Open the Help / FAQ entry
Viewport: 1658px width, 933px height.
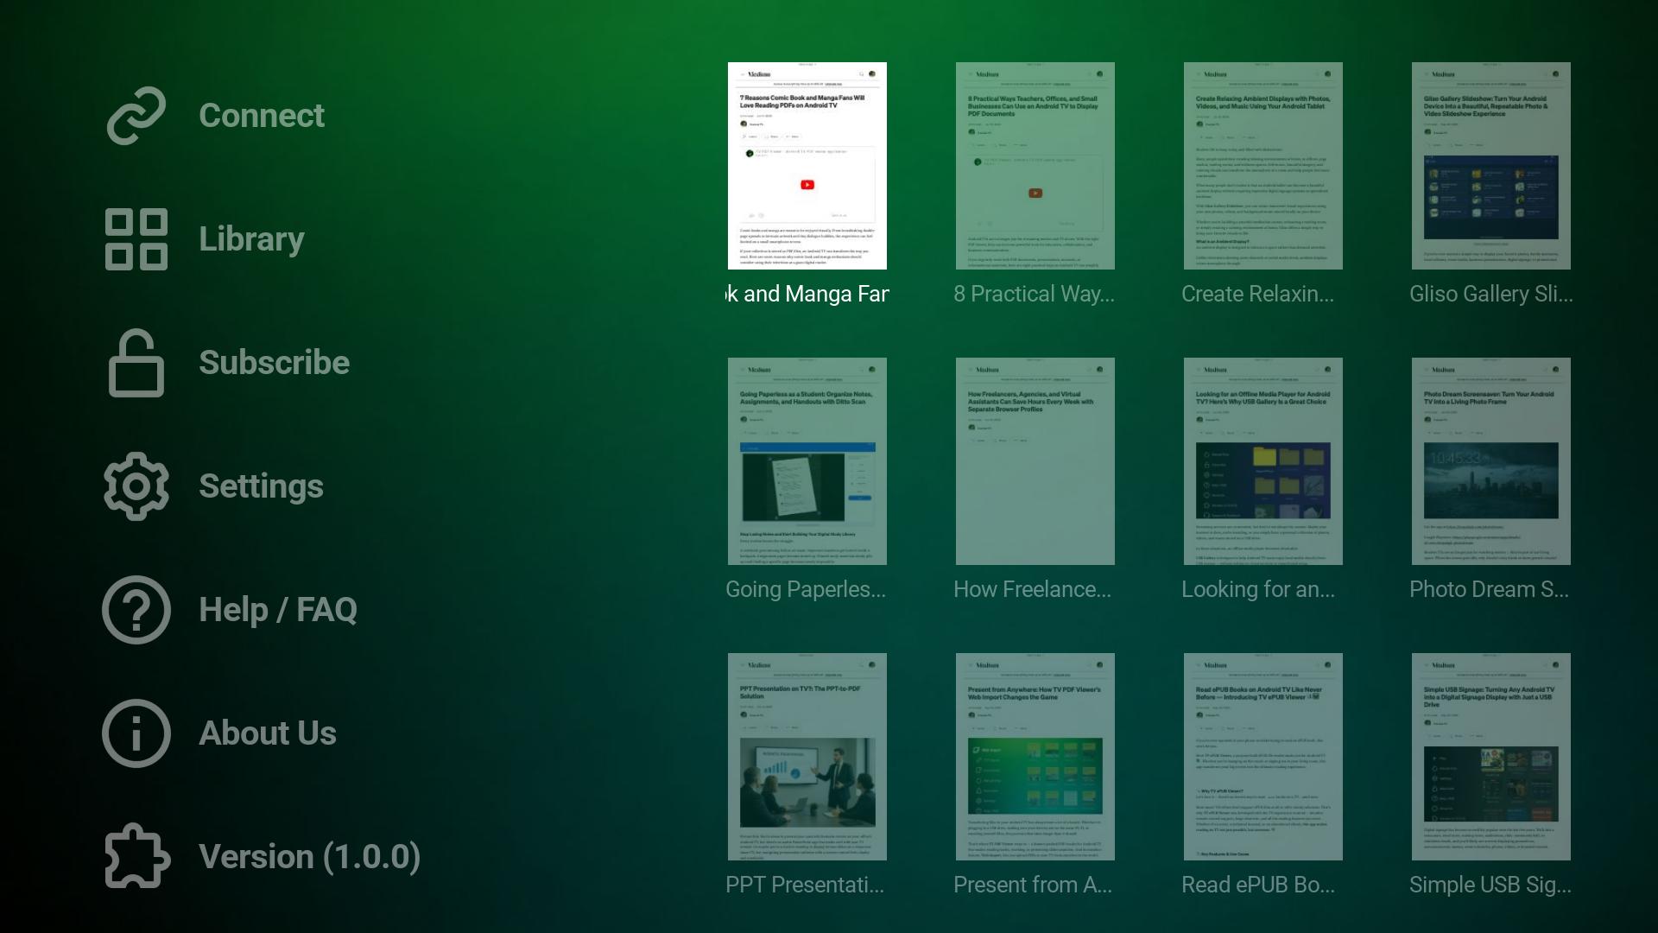coord(278,610)
